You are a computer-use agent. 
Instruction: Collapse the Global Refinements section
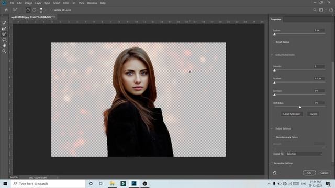[x=272, y=55]
